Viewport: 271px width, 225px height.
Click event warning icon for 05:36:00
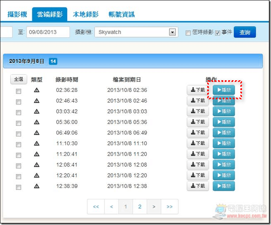36,122
